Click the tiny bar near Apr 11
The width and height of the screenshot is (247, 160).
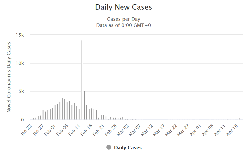[x=227, y=119]
